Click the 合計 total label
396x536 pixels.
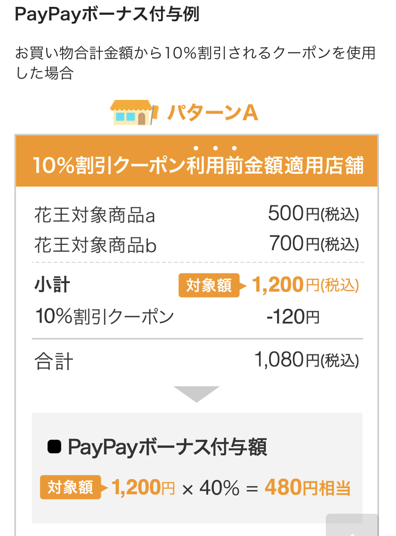(54, 361)
